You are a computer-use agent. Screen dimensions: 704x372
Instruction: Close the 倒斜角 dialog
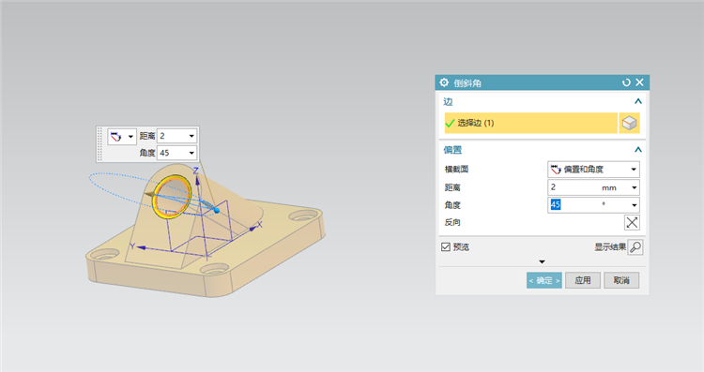(640, 82)
